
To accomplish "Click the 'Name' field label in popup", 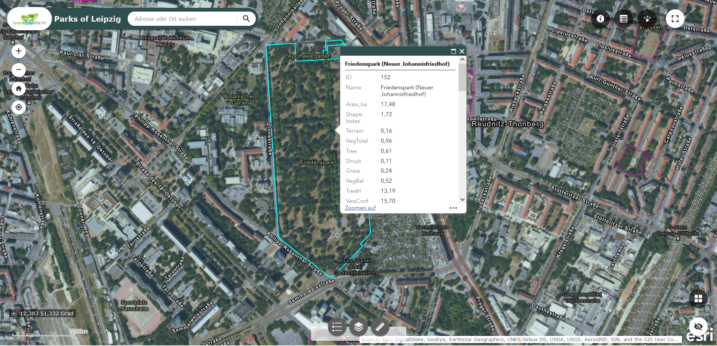I will tap(353, 87).
